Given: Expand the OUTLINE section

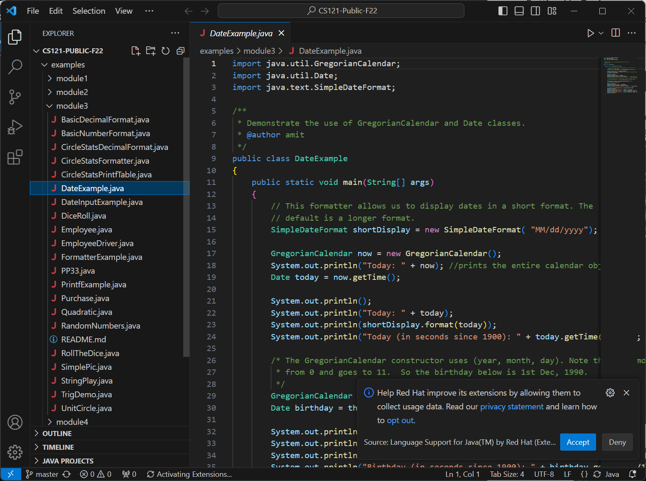Looking at the screenshot, I should pos(57,434).
